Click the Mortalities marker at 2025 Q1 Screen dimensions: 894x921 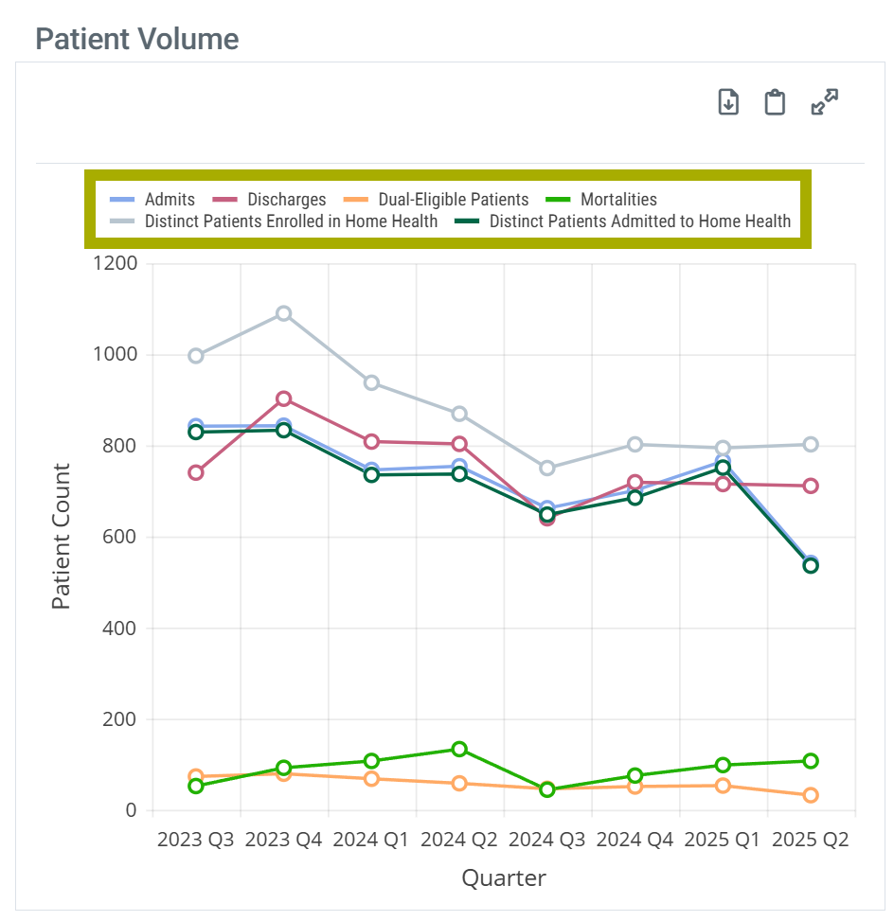click(x=723, y=765)
